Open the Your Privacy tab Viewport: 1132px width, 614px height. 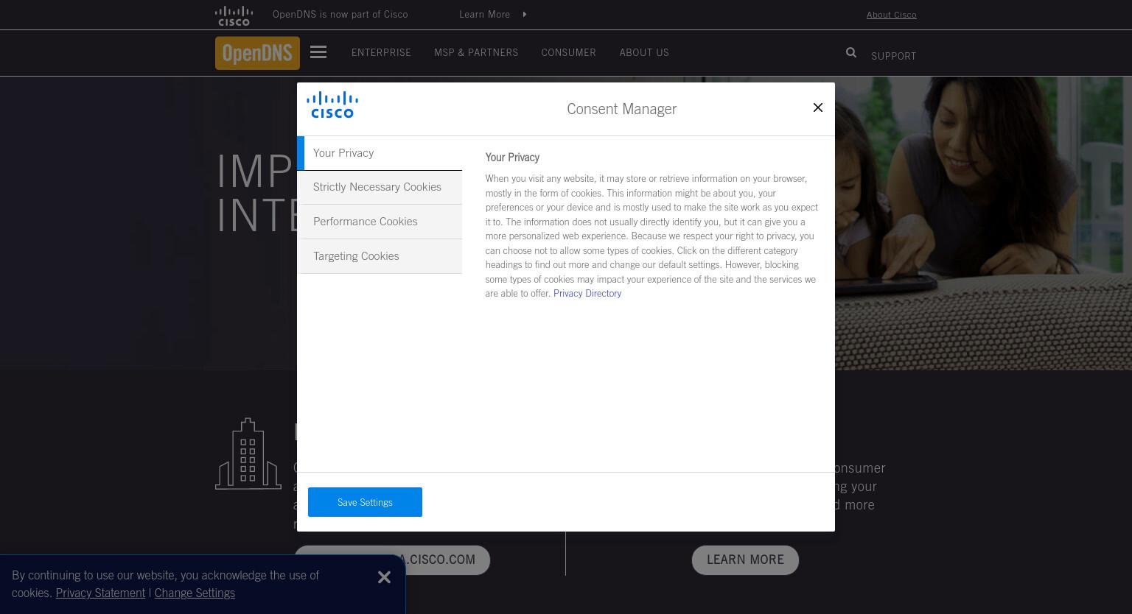click(x=380, y=153)
